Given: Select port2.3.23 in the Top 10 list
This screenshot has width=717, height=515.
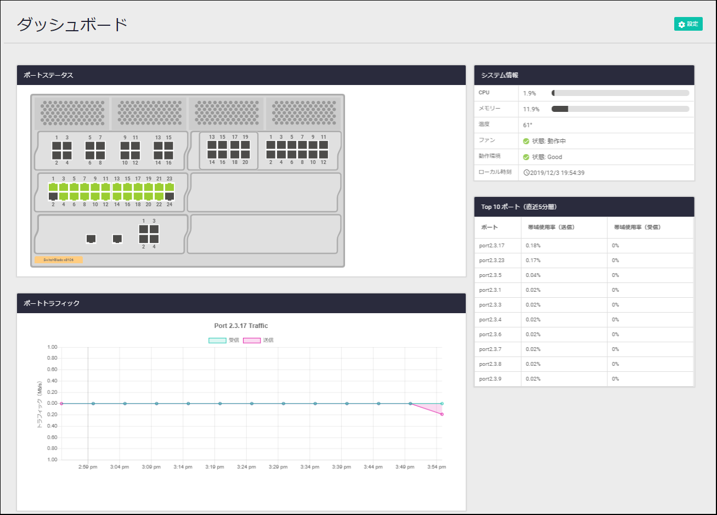Looking at the screenshot, I should click(492, 261).
